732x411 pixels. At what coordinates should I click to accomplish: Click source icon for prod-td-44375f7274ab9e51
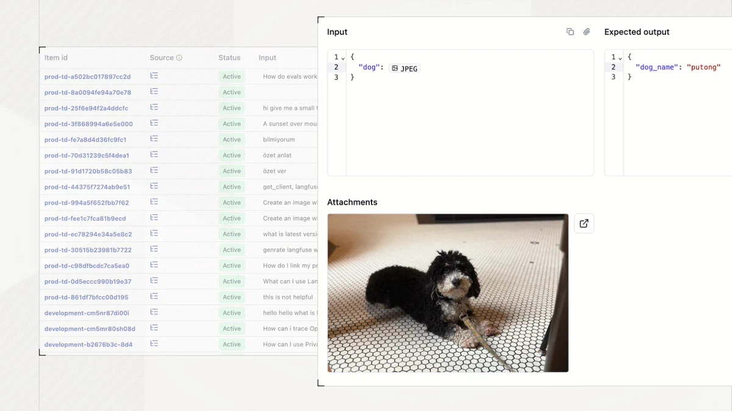(154, 187)
